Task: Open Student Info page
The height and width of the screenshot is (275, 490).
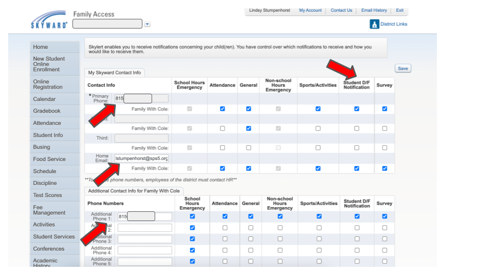Action: (x=55, y=135)
